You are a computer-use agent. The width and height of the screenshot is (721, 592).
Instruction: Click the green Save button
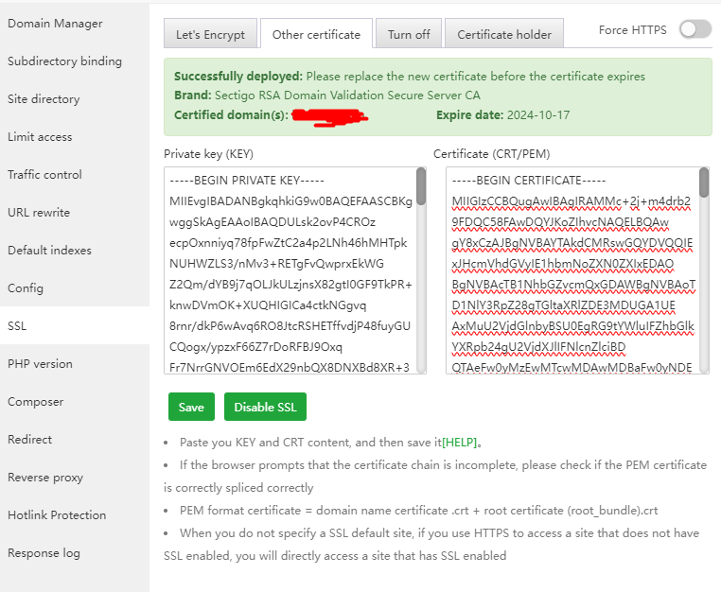point(191,408)
